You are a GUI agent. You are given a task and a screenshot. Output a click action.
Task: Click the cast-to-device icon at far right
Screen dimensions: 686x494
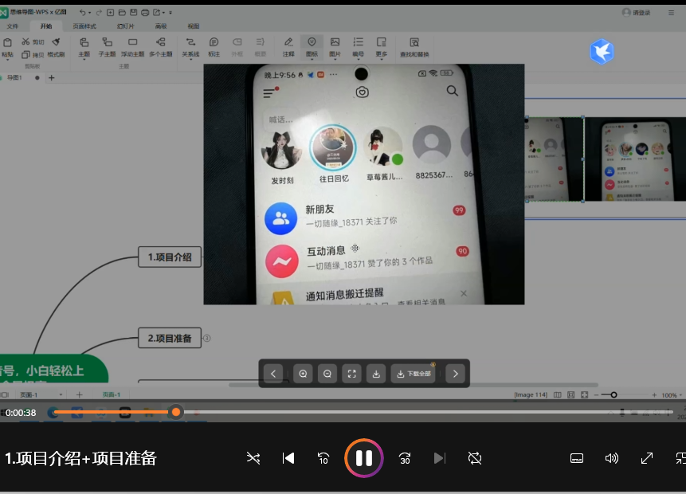click(680, 458)
